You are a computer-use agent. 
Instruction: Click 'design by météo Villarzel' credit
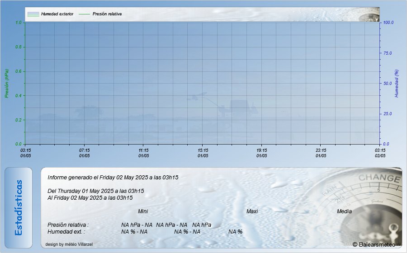click(69, 244)
